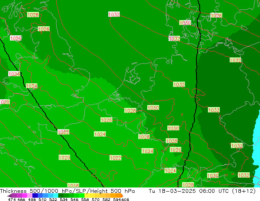Click the map title 'Thickness 500/1000 hPa/SLP/Height 500 hPa'
Viewport: 260px width, 201px height.
pyautogui.click(x=67, y=191)
